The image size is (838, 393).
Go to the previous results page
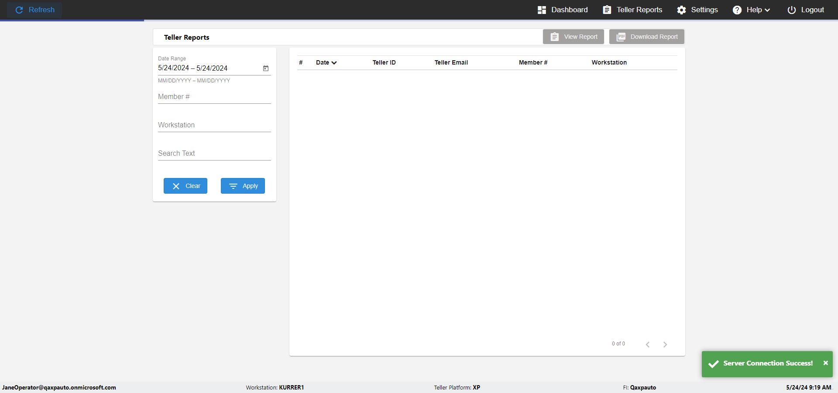[x=648, y=345]
